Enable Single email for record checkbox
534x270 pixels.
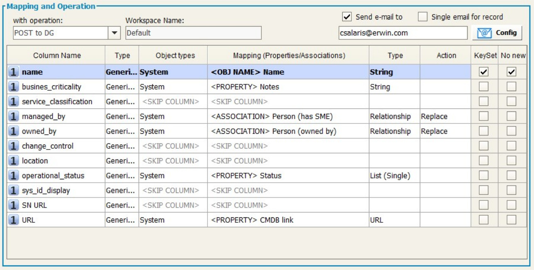click(x=422, y=17)
